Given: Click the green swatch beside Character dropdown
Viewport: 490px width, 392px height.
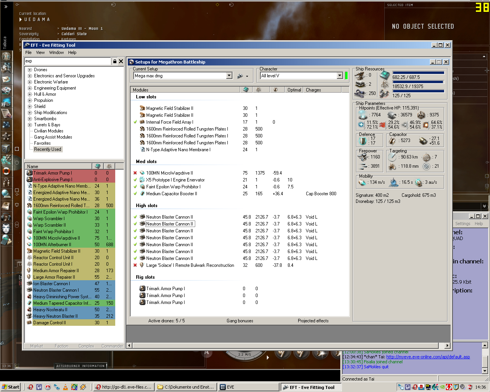Looking at the screenshot, I should (346, 75).
